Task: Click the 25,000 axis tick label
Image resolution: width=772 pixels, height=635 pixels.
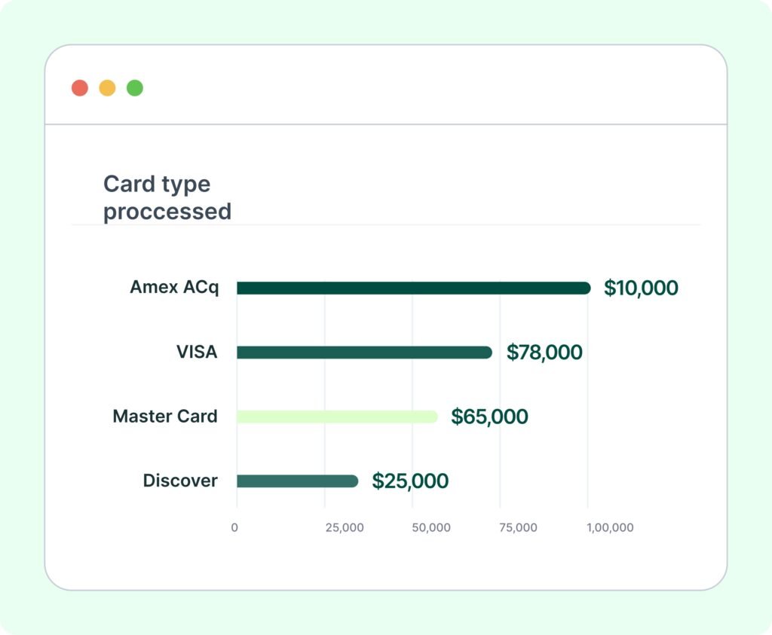Action: 345,528
